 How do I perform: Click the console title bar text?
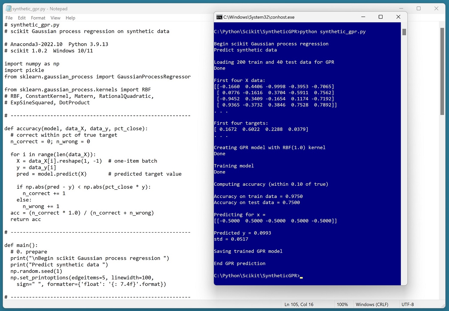coord(259,17)
